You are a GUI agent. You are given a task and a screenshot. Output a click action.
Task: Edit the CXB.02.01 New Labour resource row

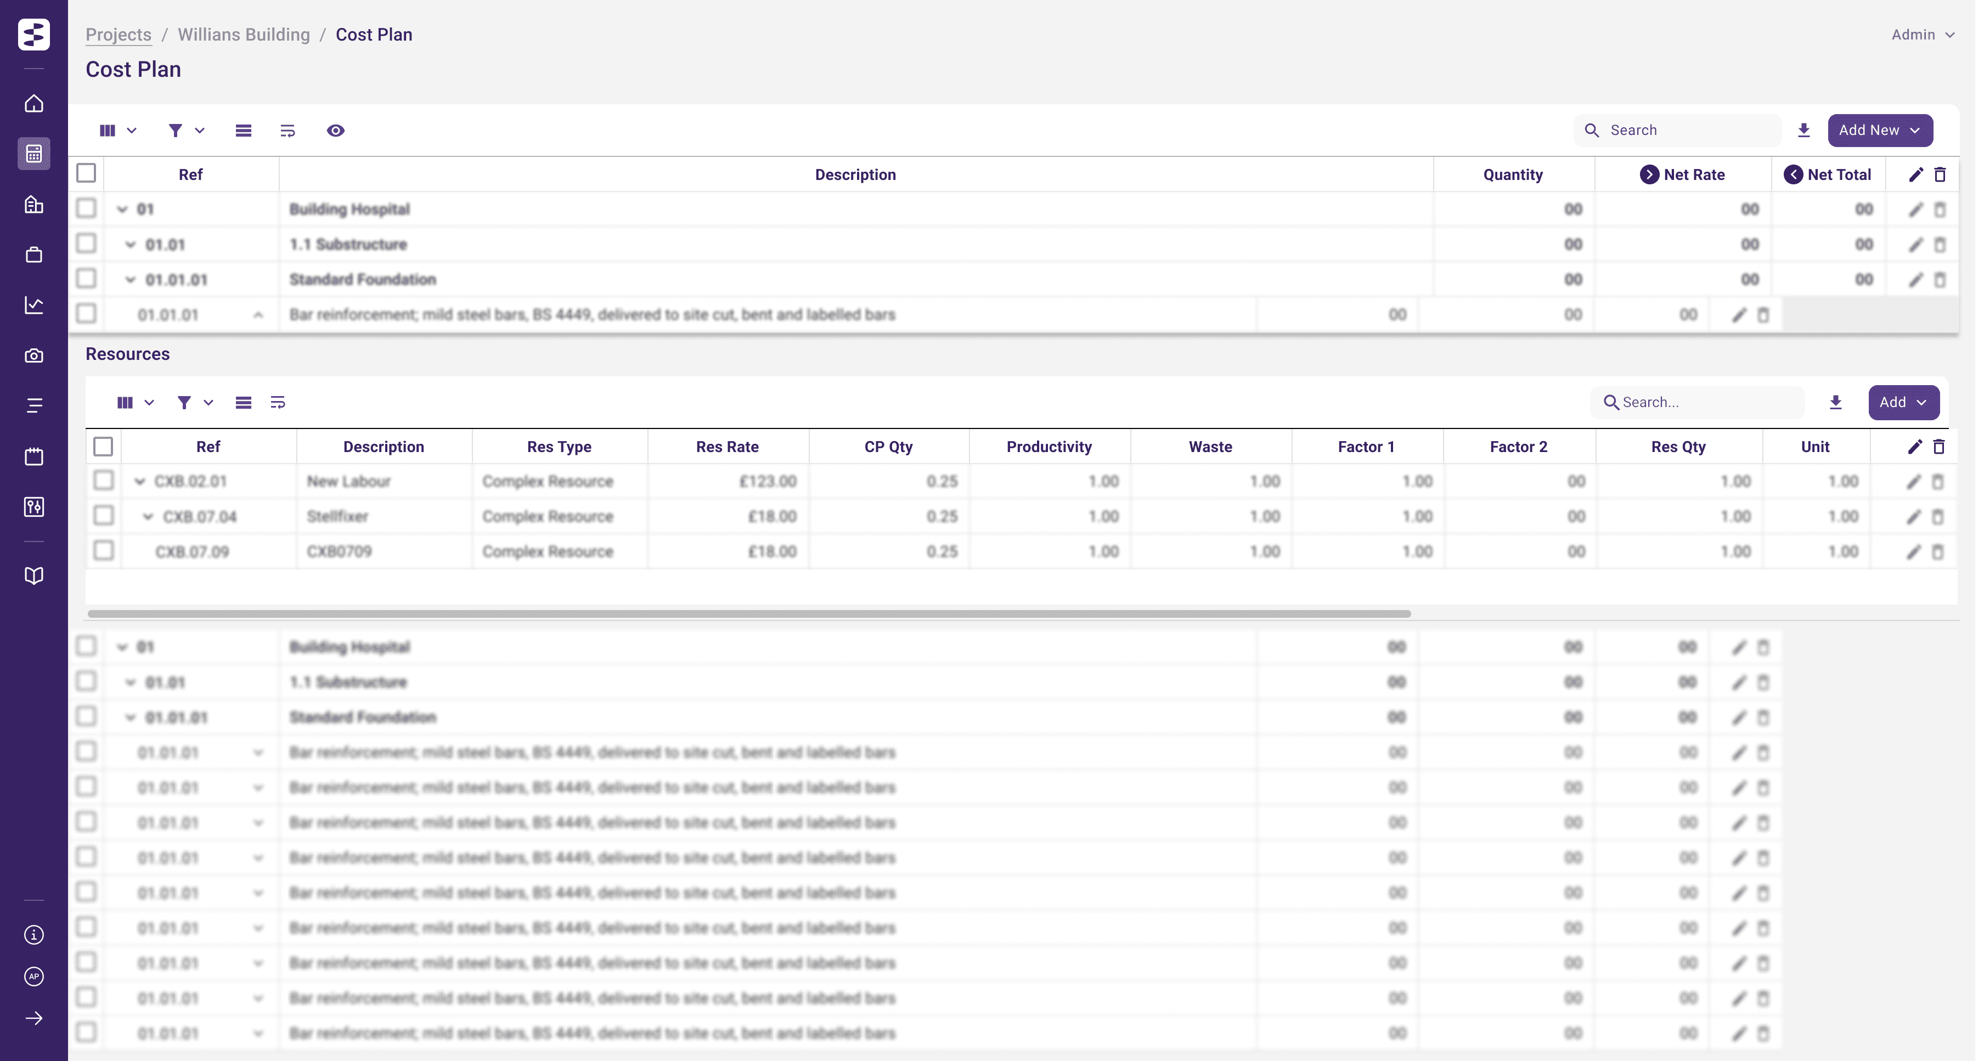pos(1913,481)
